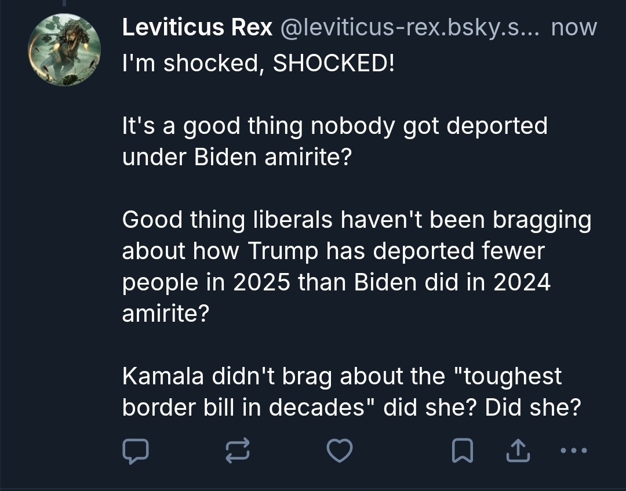Viewport: 626px width, 491px height.
Task: Bookmark this Leviticus Rex post
Action: click(x=462, y=450)
